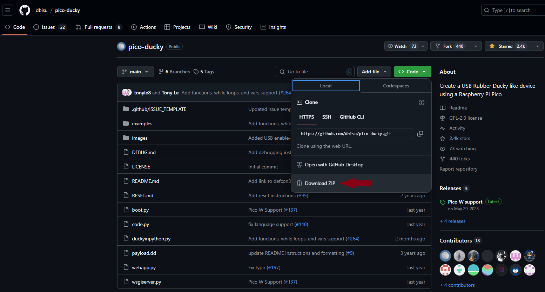Viewport: 545px width, 292px height.
Task: Open the Projects tab
Action: [x=177, y=27]
